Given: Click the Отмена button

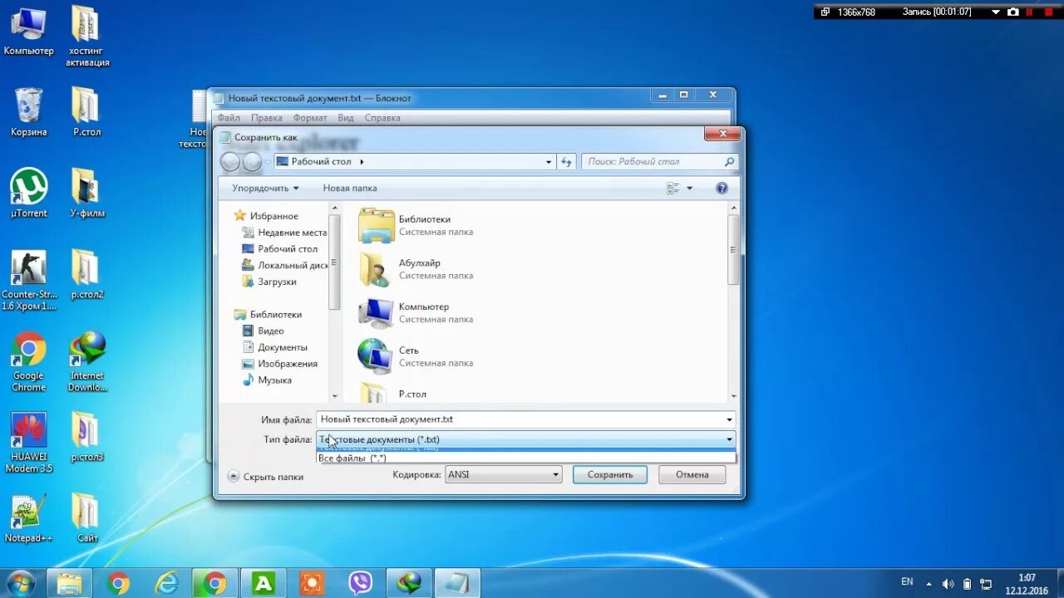Looking at the screenshot, I should point(692,475).
